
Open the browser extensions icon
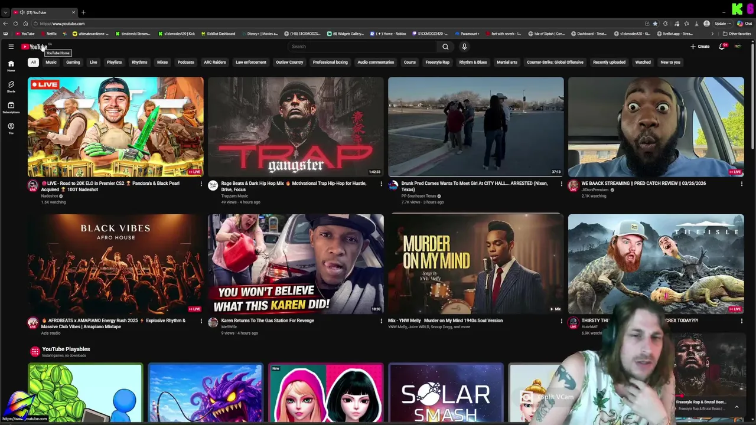click(666, 24)
